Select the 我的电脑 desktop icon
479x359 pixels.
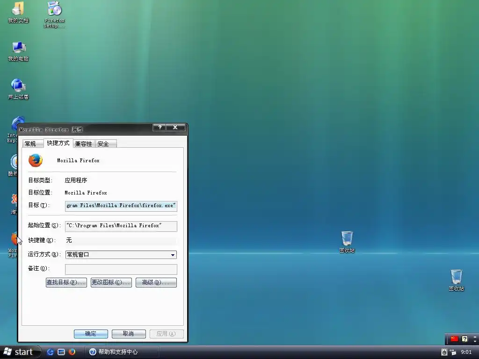tap(18, 51)
